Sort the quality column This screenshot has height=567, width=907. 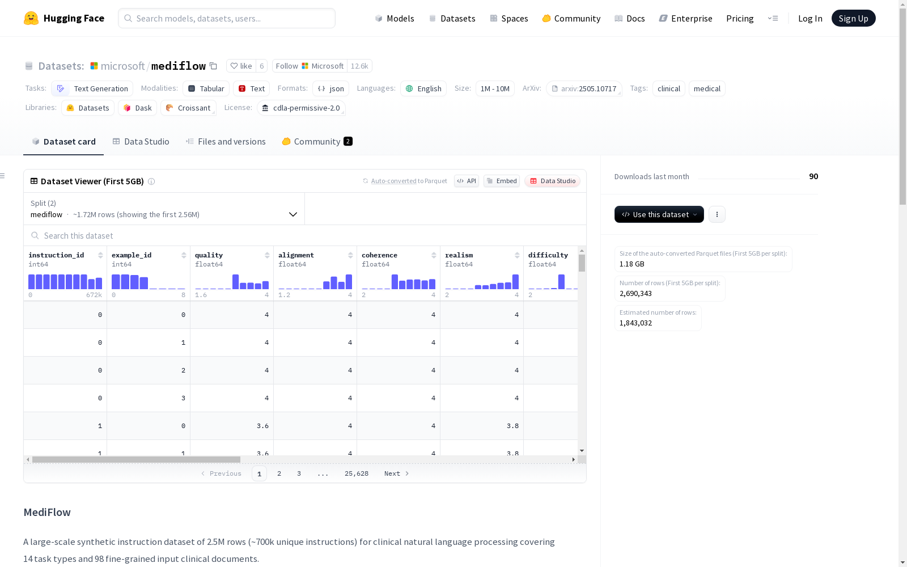267,255
